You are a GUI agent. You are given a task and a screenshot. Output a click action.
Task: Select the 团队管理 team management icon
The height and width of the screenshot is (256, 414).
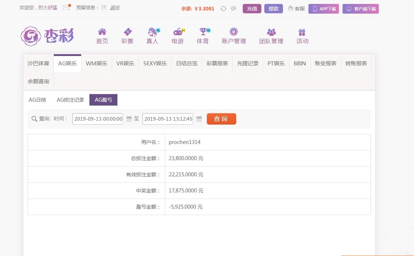[272, 35]
